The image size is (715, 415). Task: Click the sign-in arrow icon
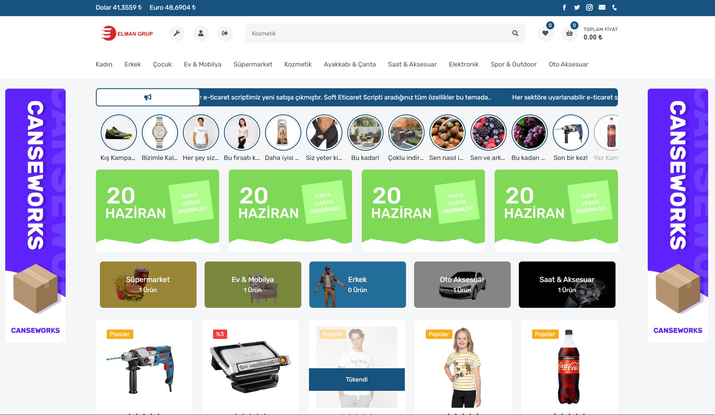225,33
